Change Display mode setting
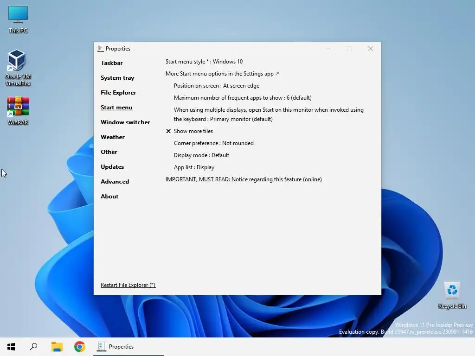The height and width of the screenshot is (356, 475). (x=201, y=155)
